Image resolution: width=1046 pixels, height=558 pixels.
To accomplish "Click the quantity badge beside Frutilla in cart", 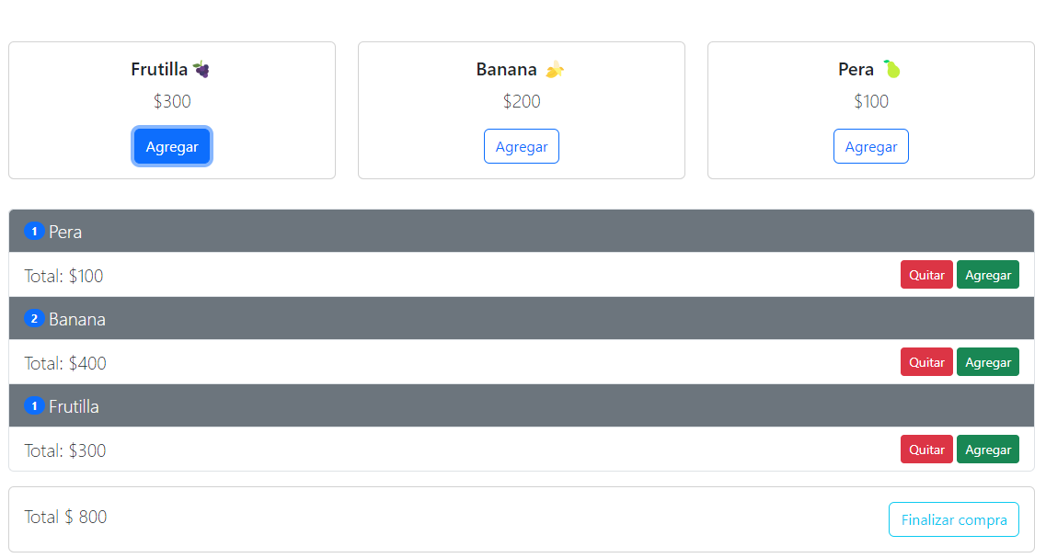I will [x=34, y=406].
